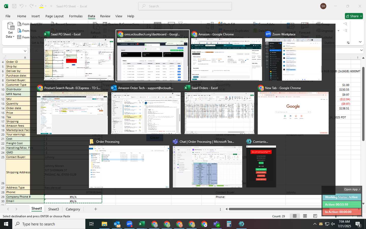The width and height of the screenshot is (366, 229).
Task: Open Outlook from the taskbar
Action: point(117,224)
